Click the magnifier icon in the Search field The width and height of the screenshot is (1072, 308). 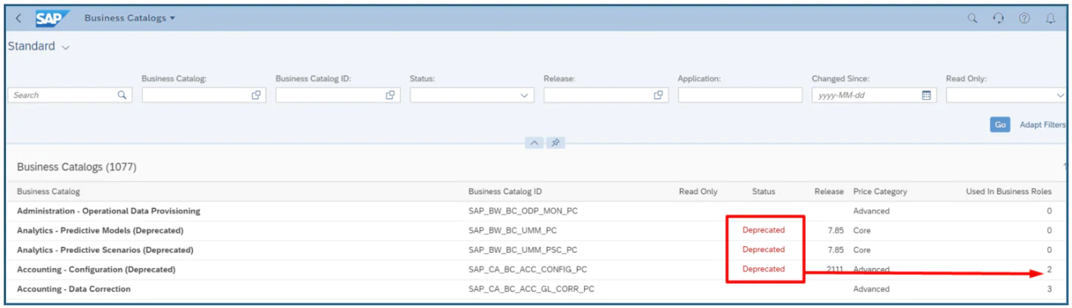(x=122, y=95)
